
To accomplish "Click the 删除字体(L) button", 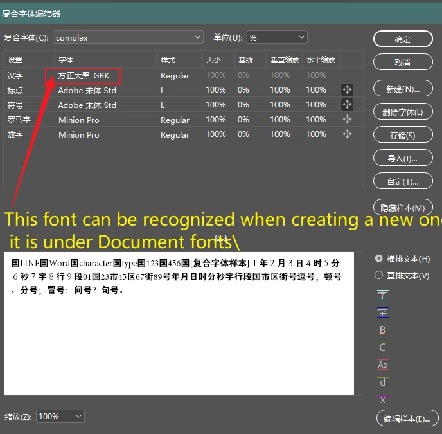I will [403, 112].
